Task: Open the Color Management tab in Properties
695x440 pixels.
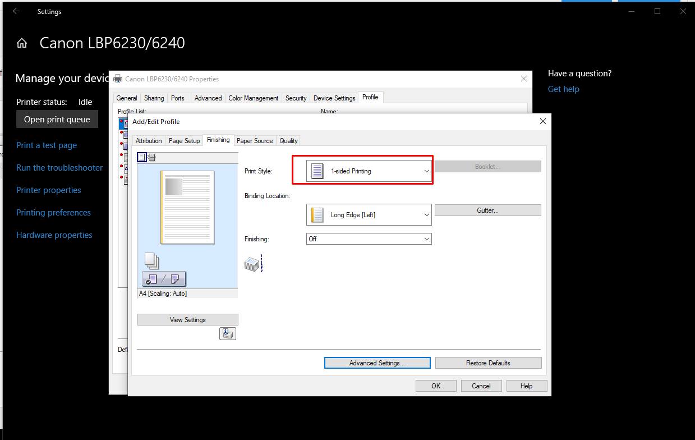Action: tap(254, 98)
